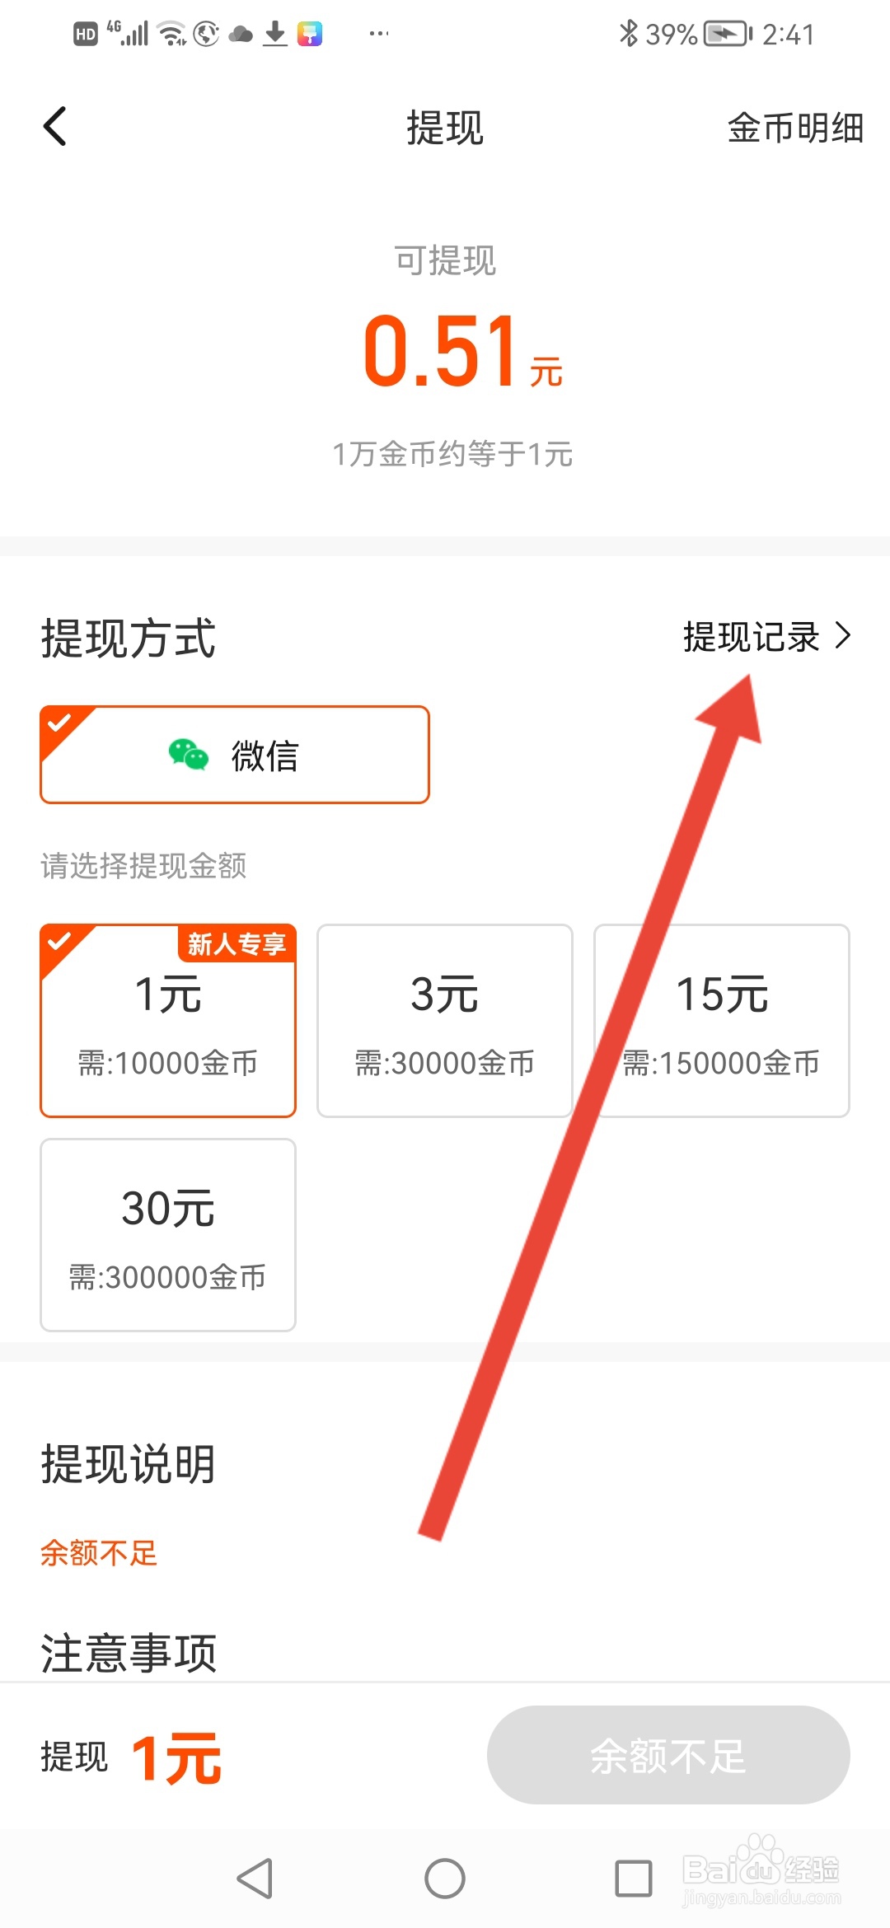
Task: Tap the 注意事项 section heading
Action: click(129, 1654)
